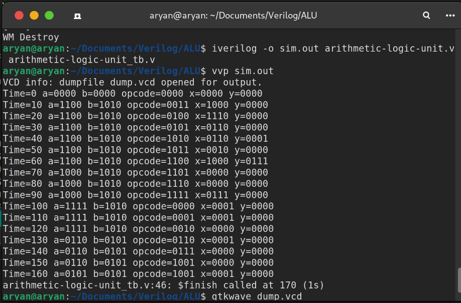Click the Time=60 output row

[x=135, y=161]
